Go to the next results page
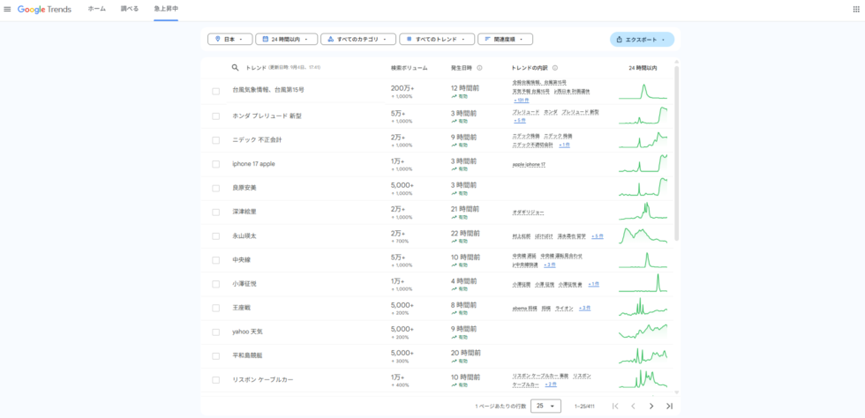 651,406
